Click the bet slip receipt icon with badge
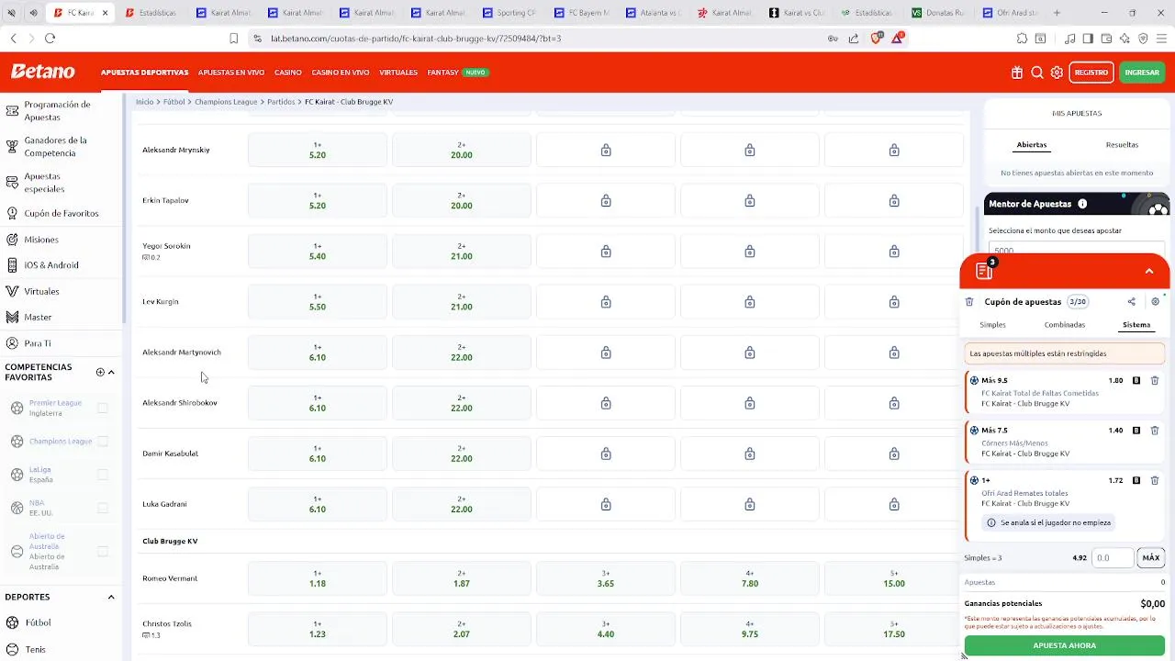1175x661 pixels. [985, 271]
